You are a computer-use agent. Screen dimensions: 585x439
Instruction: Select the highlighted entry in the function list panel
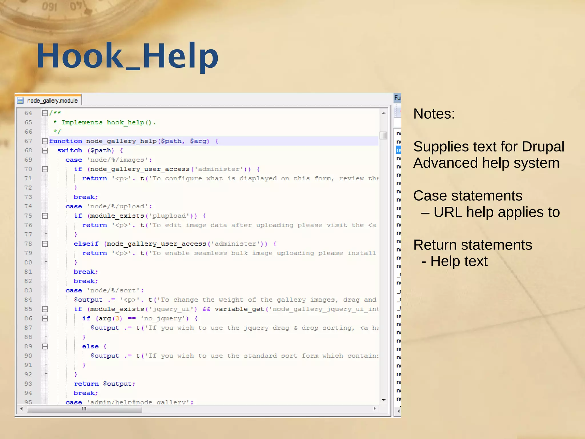click(398, 150)
